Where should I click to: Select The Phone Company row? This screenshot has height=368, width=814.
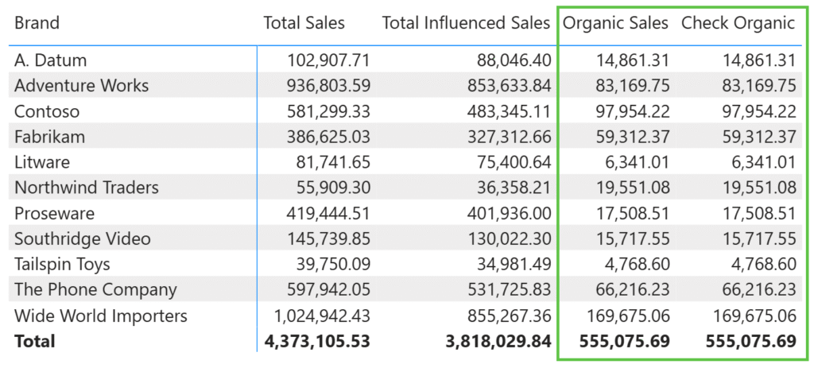pos(95,290)
